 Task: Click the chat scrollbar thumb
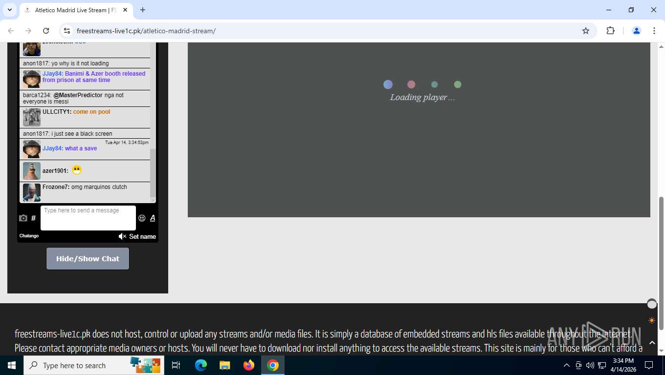coord(153,173)
